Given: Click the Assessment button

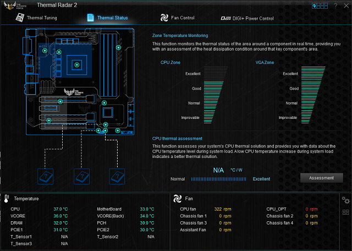Looking at the screenshot, I should point(321,178).
